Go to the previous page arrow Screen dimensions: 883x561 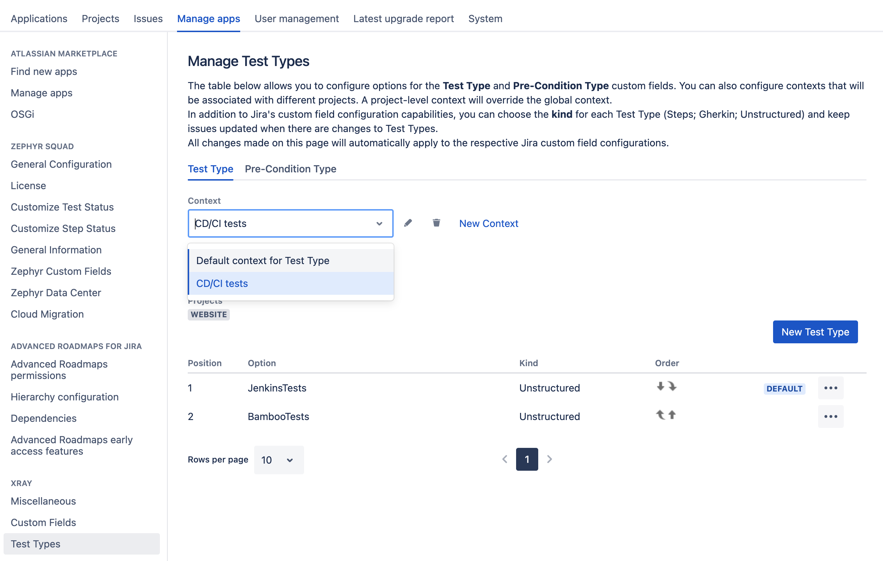(x=505, y=459)
